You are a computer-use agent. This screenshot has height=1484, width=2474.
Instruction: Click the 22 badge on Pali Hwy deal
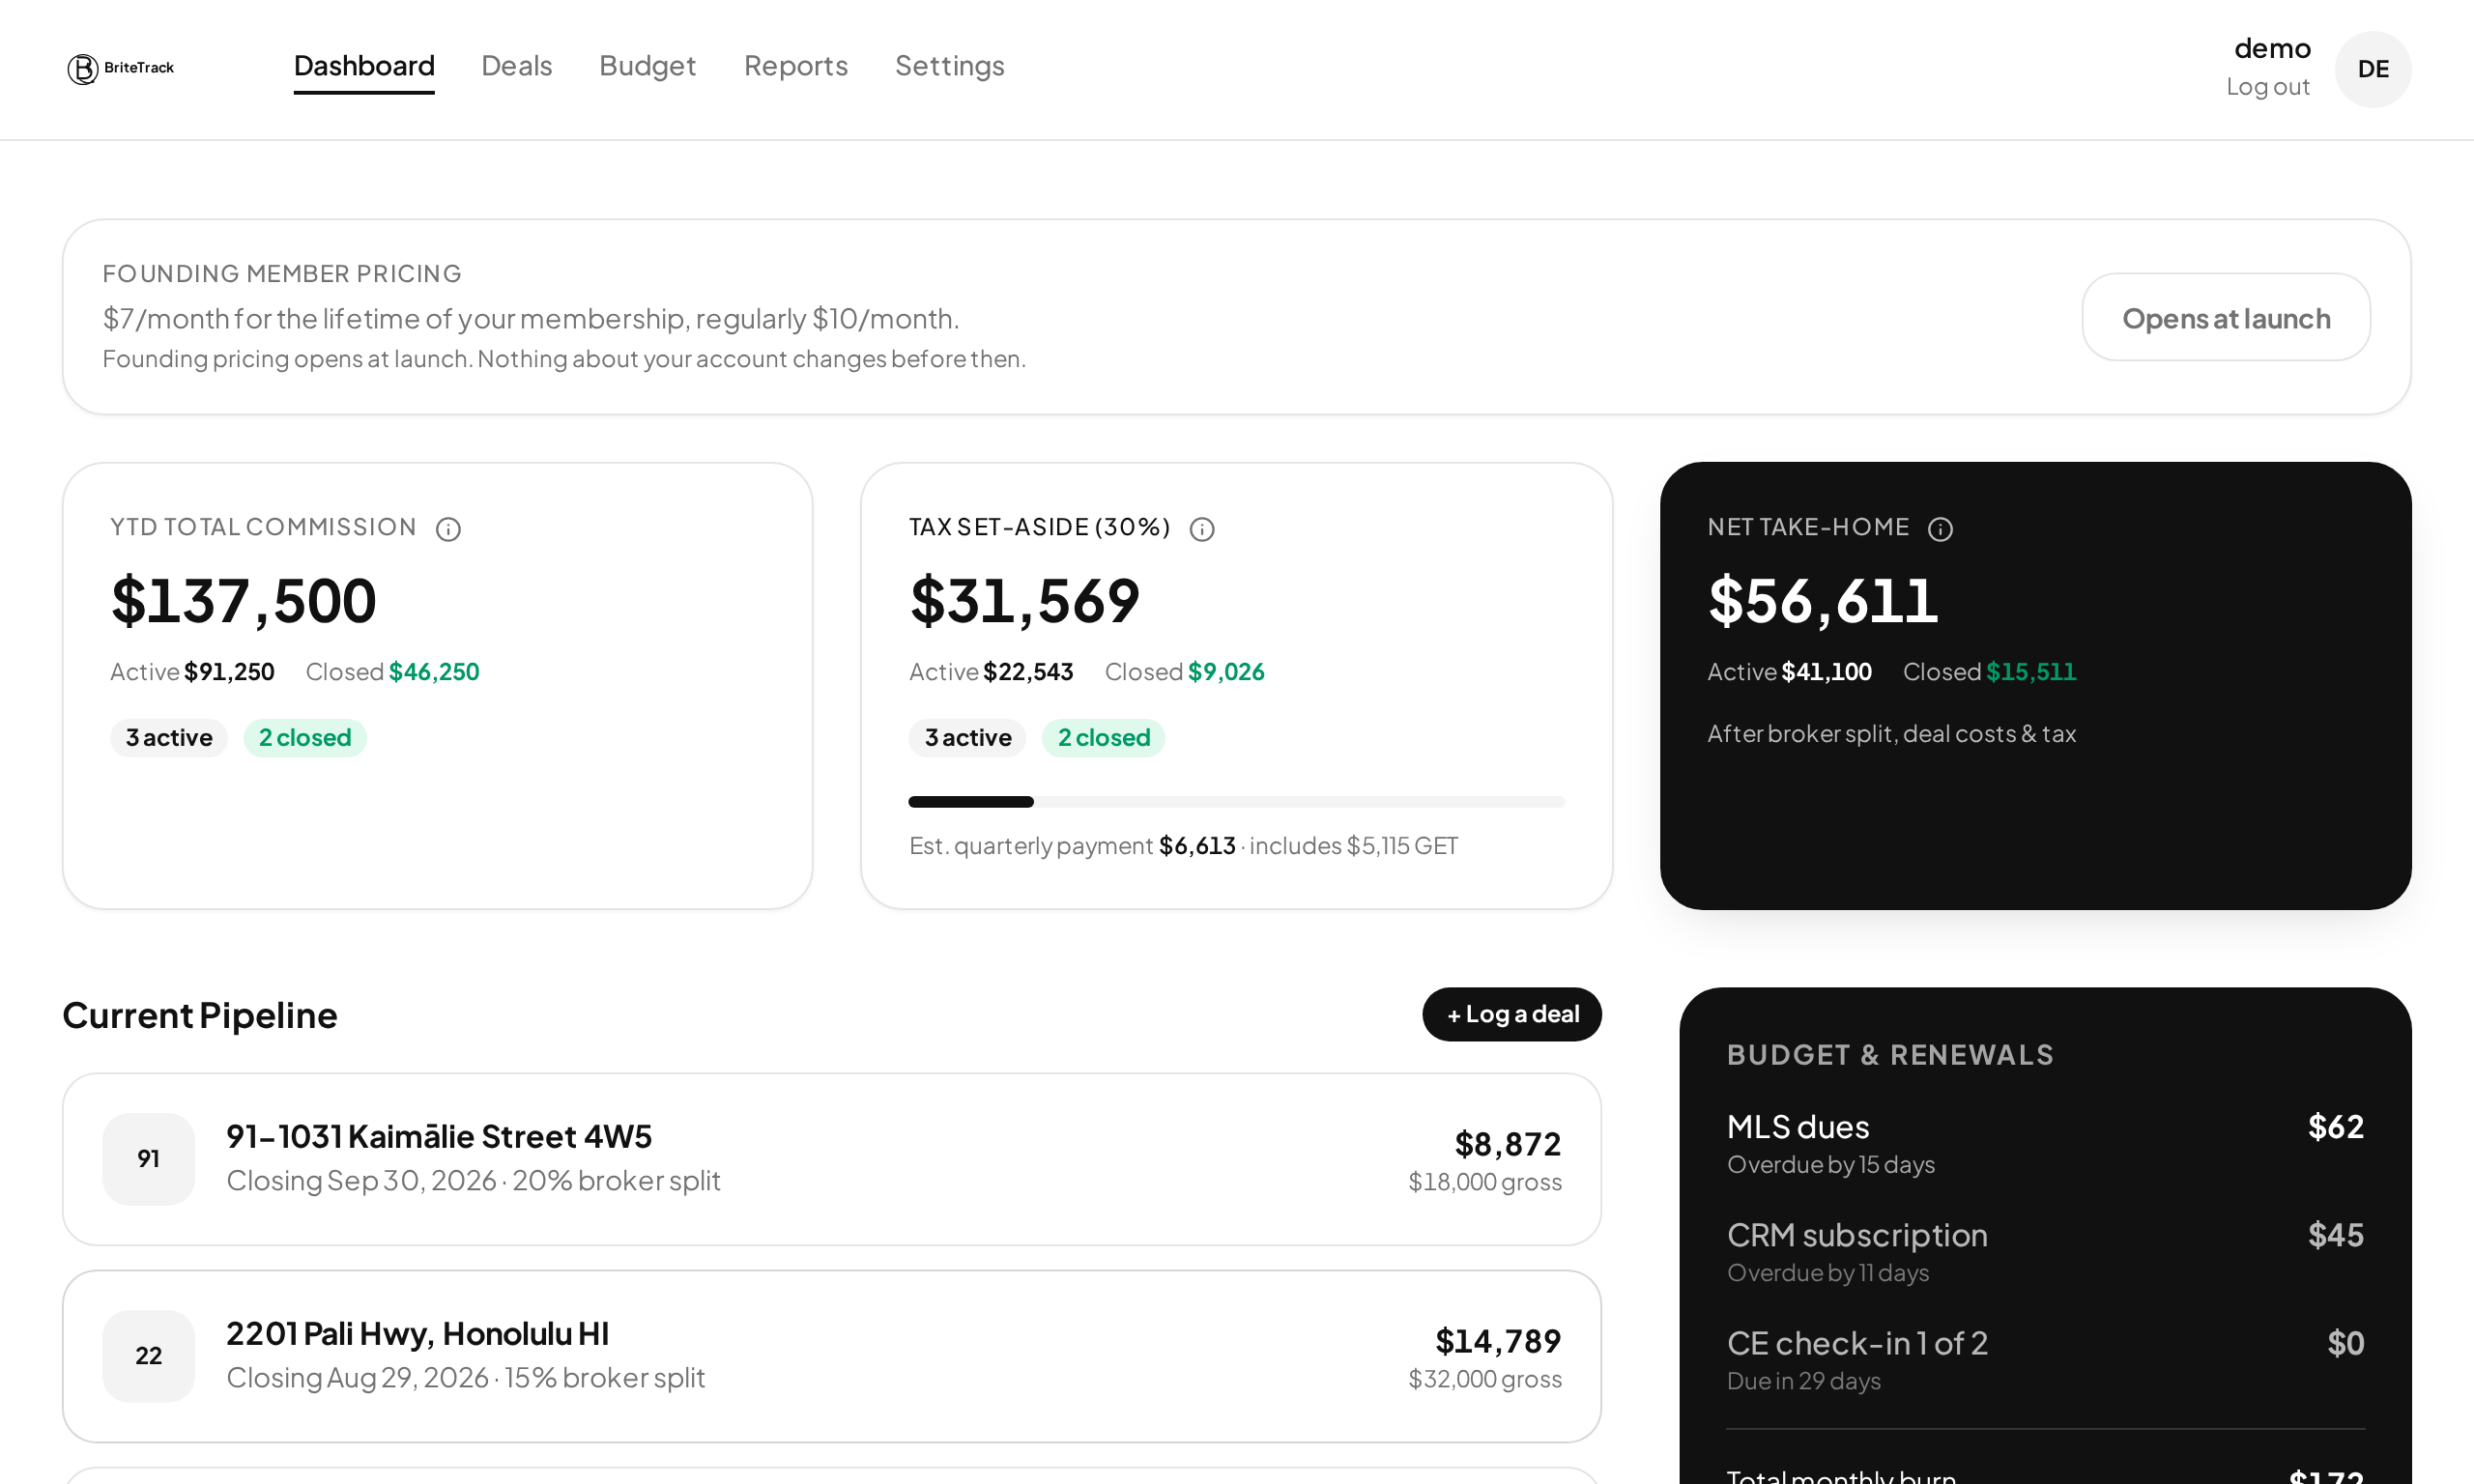point(149,1356)
